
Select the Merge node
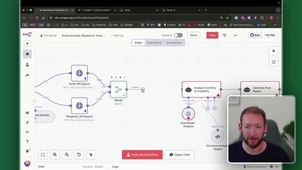point(118,89)
